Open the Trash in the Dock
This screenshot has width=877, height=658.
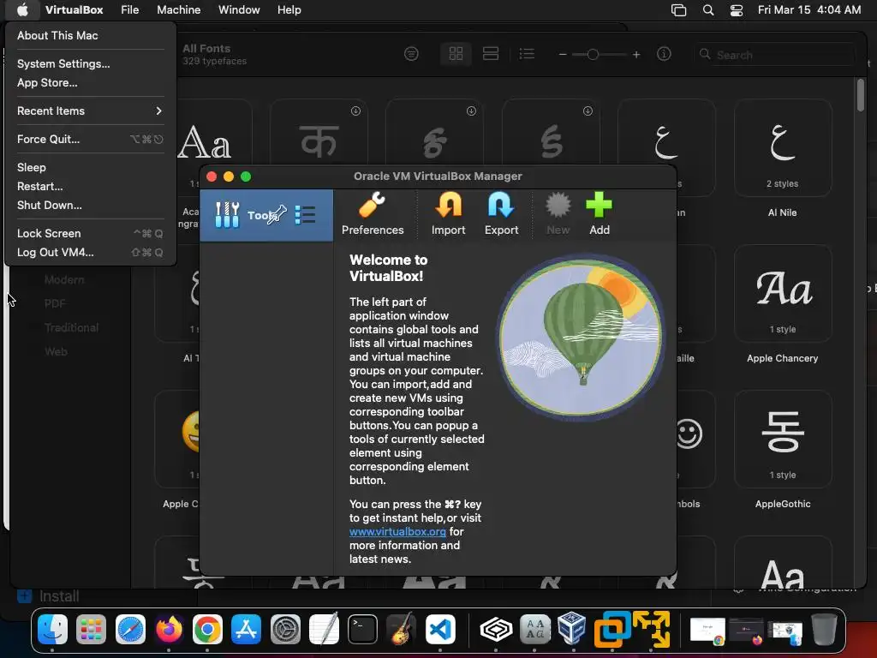tap(824, 630)
